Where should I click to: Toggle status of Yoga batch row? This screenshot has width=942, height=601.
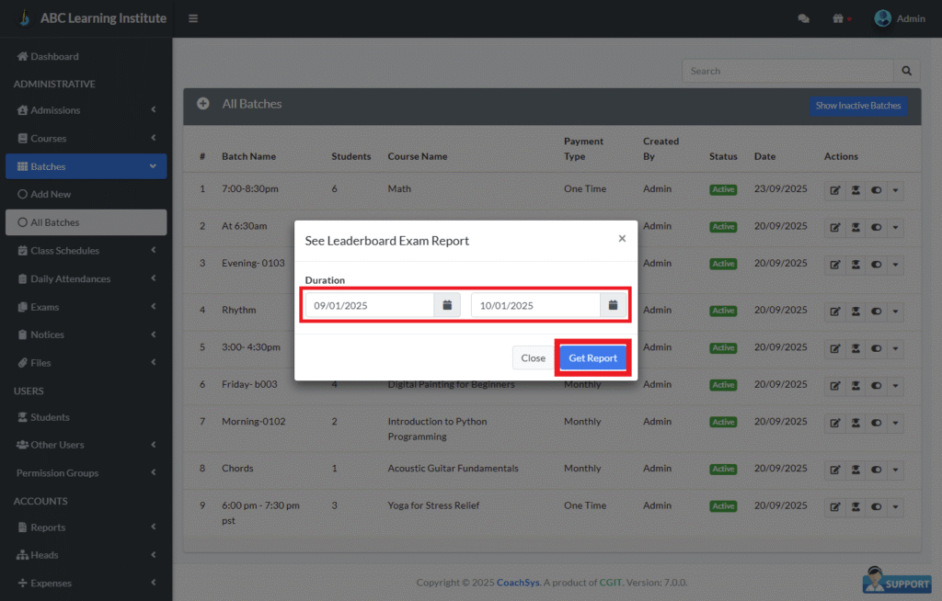coord(876,506)
